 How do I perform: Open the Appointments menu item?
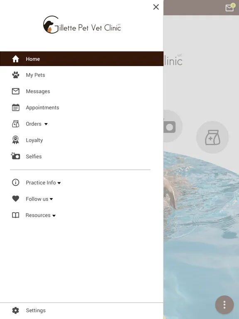pos(42,108)
